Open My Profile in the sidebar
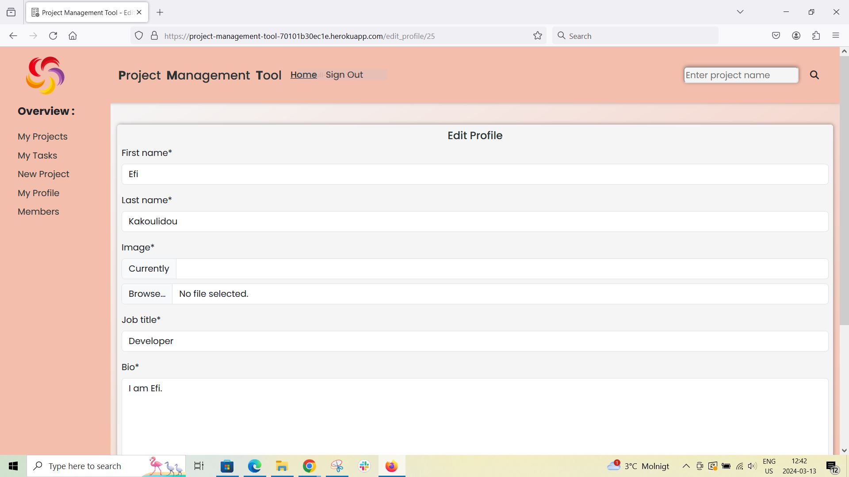Image resolution: width=849 pixels, height=477 pixels. 38,193
